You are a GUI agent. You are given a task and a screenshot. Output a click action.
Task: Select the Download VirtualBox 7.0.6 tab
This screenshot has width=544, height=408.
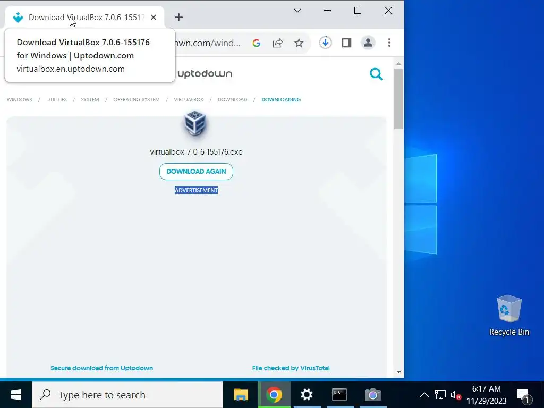point(84,18)
